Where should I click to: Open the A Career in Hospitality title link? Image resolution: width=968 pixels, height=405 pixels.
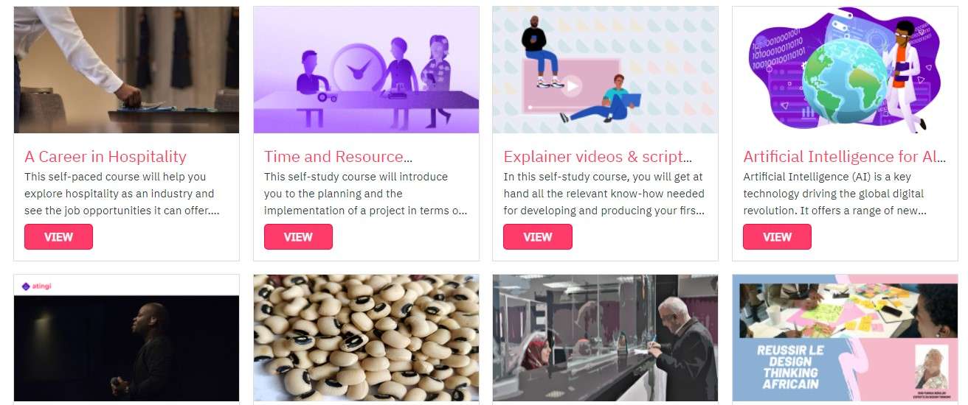[x=106, y=157]
